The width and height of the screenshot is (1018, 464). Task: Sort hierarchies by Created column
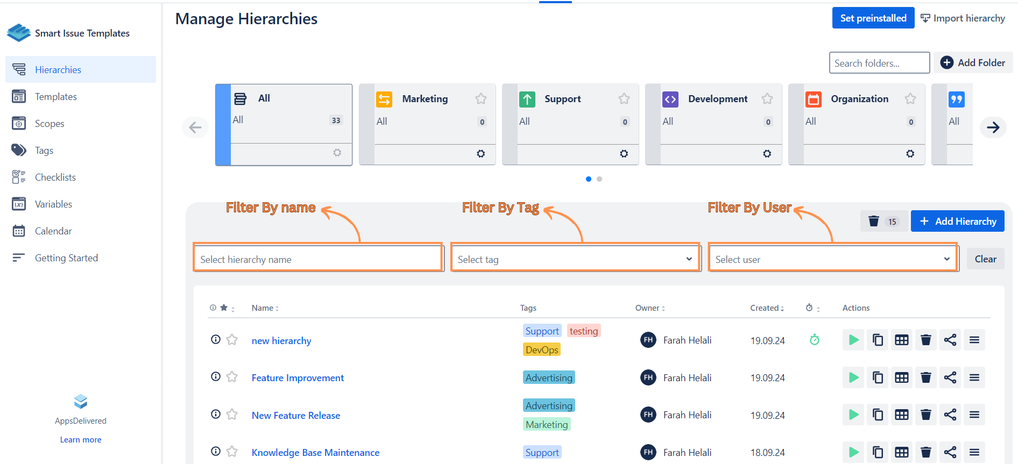[x=767, y=308]
